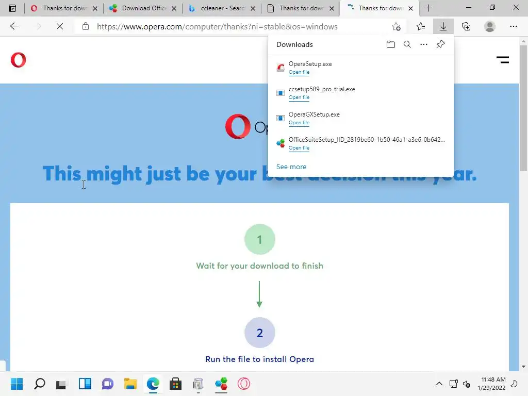Open More options in Downloads panel
The height and width of the screenshot is (396, 528).
click(x=424, y=44)
